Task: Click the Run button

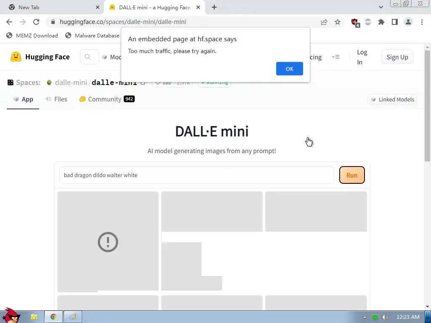Action: point(352,175)
